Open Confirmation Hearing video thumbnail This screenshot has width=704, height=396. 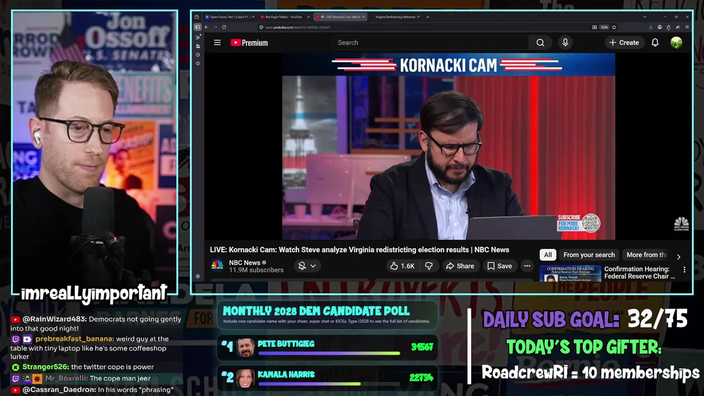[x=570, y=273]
